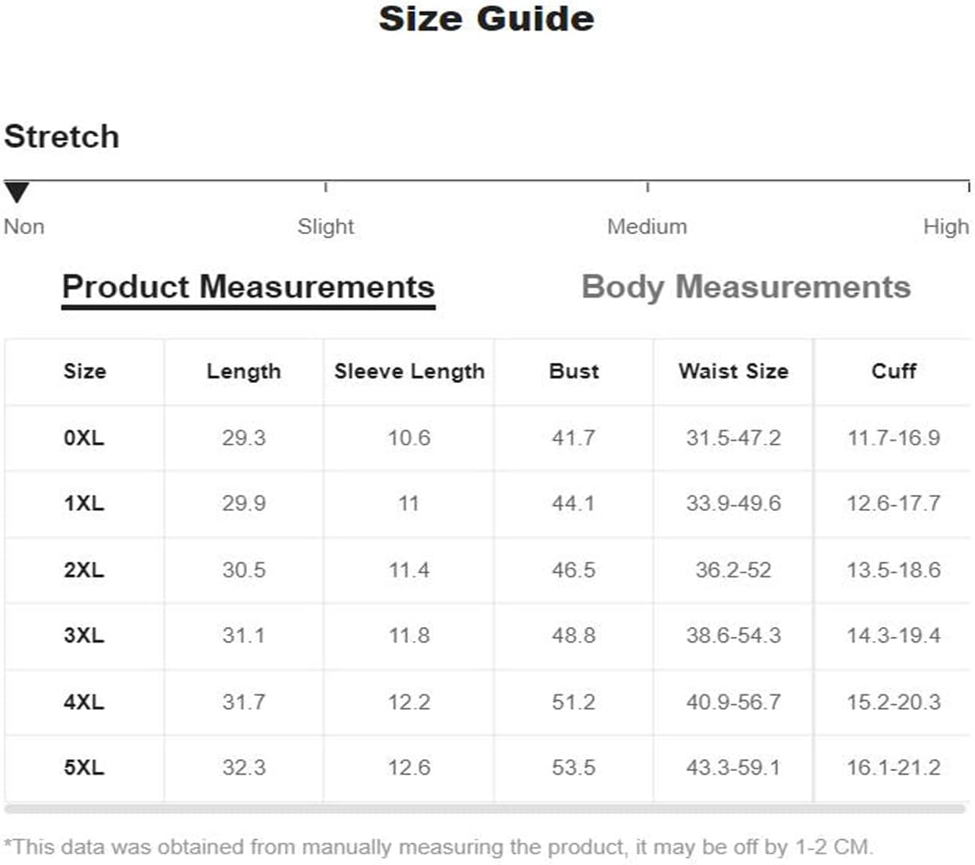Select the Product Measurements tab
This screenshot has height=865, width=975.
(248, 288)
